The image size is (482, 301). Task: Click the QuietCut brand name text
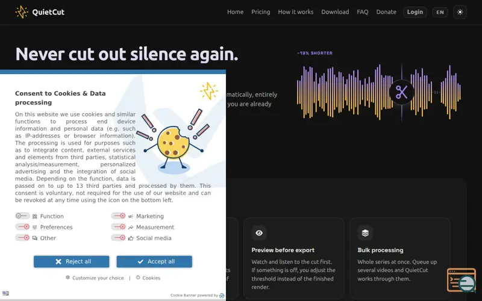point(48,12)
